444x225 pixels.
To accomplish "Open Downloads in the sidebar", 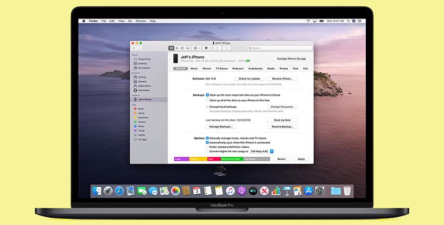I will click(x=142, y=90).
